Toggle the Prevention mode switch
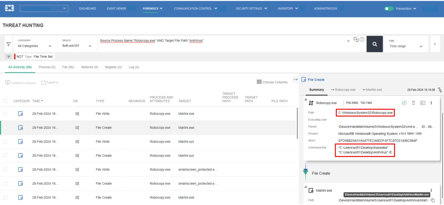Viewport: 444px width, 205px height. pos(389,9)
